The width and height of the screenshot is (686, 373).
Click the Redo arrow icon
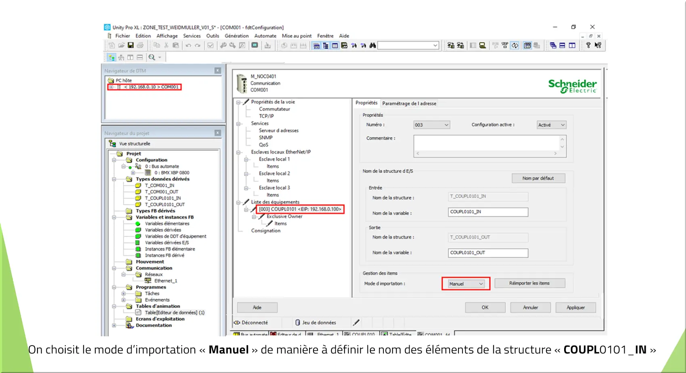click(197, 45)
